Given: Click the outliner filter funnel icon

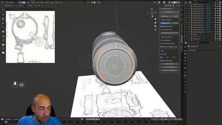Looking at the screenshot, I should (216, 2).
